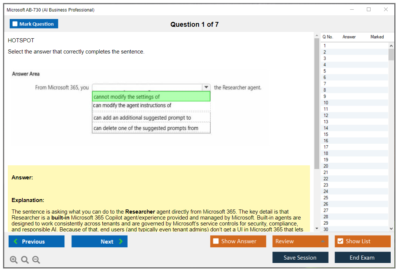
Task: Click the reset zoom magnifier icon
Action: [x=25, y=260]
